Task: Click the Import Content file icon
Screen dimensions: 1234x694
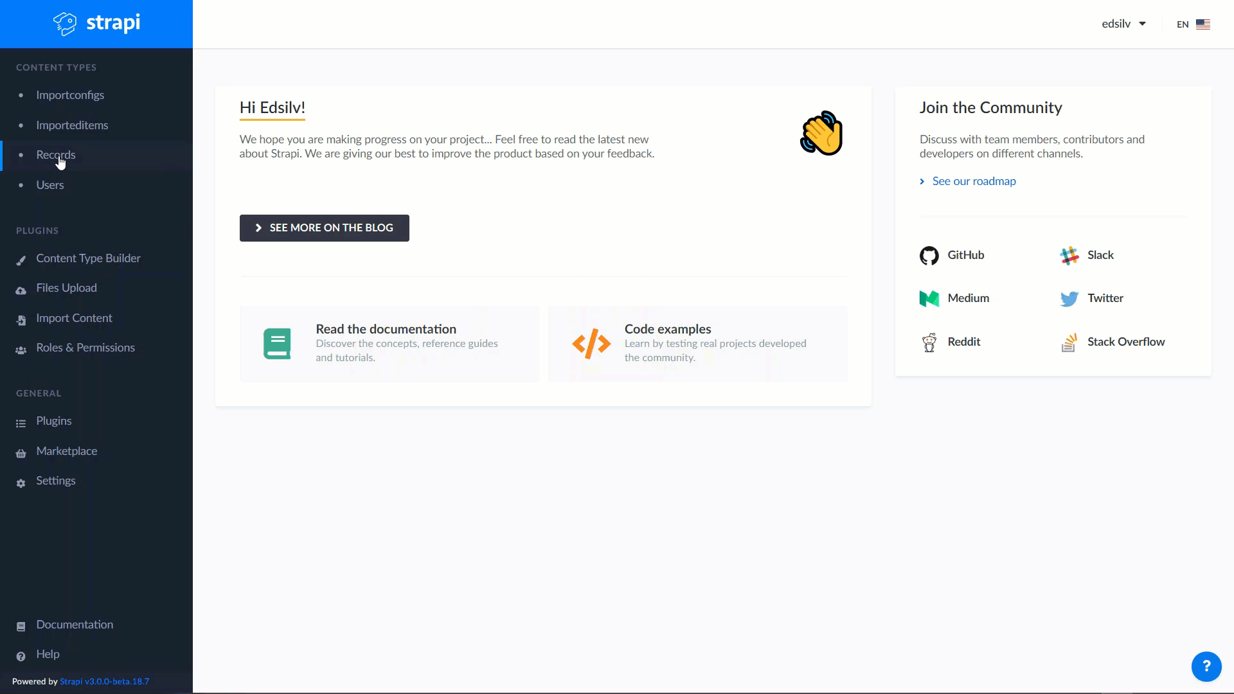Action: (21, 320)
